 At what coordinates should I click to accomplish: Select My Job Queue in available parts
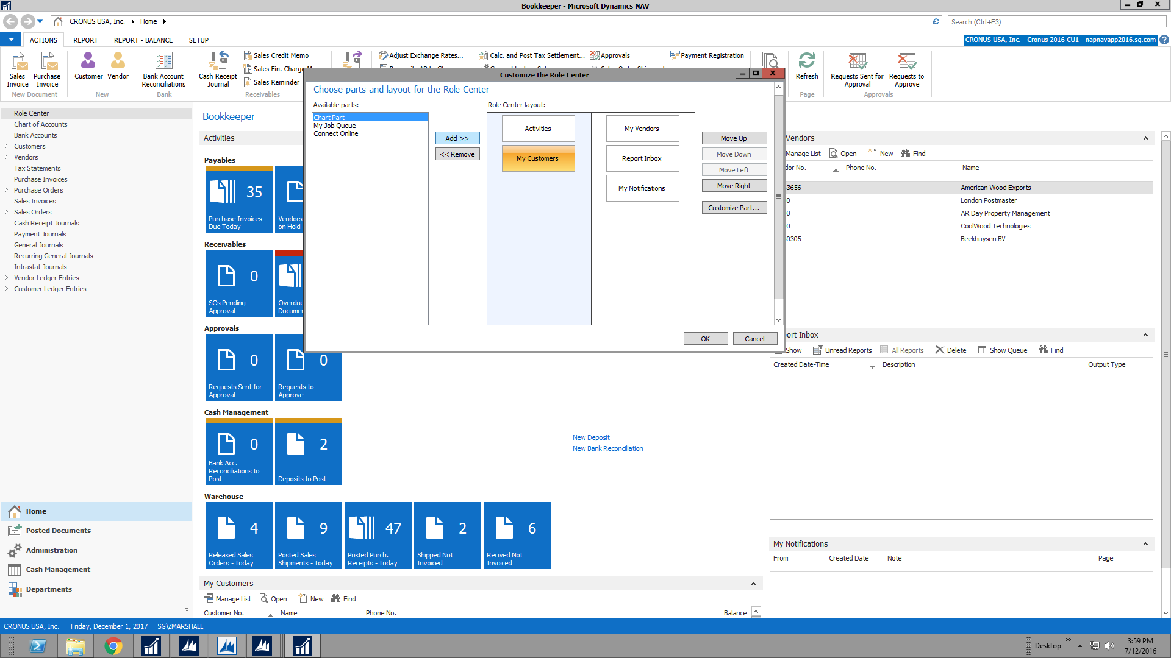335,126
